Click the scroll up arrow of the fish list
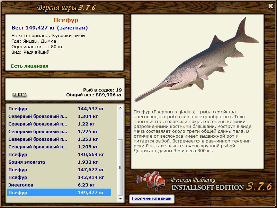277x208 pixels. [x=120, y=108]
